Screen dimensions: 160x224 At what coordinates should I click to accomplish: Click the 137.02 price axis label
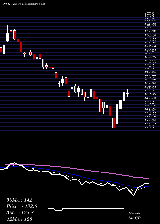150,83
